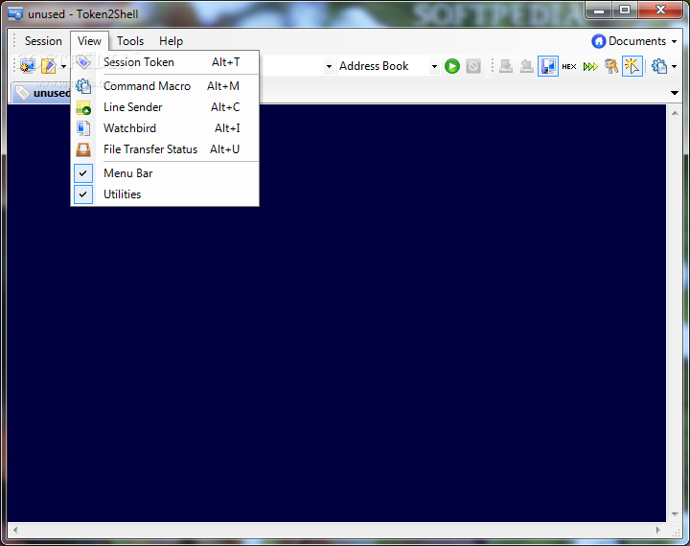Expand the Documents dropdown arrow
This screenshot has width=690, height=546.
point(674,41)
